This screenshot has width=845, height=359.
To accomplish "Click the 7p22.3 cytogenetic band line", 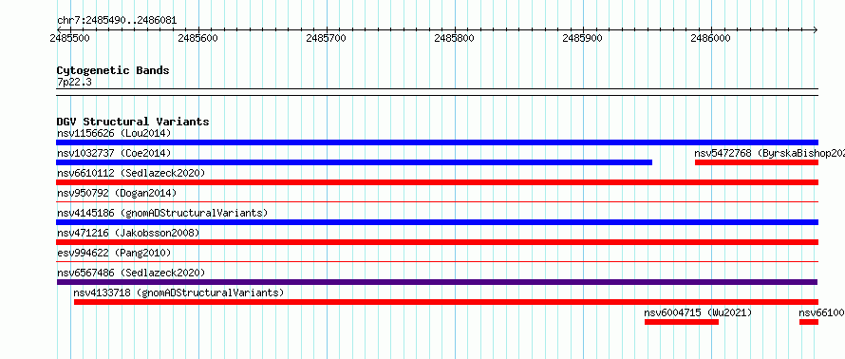I will click(x=437, y=91).
